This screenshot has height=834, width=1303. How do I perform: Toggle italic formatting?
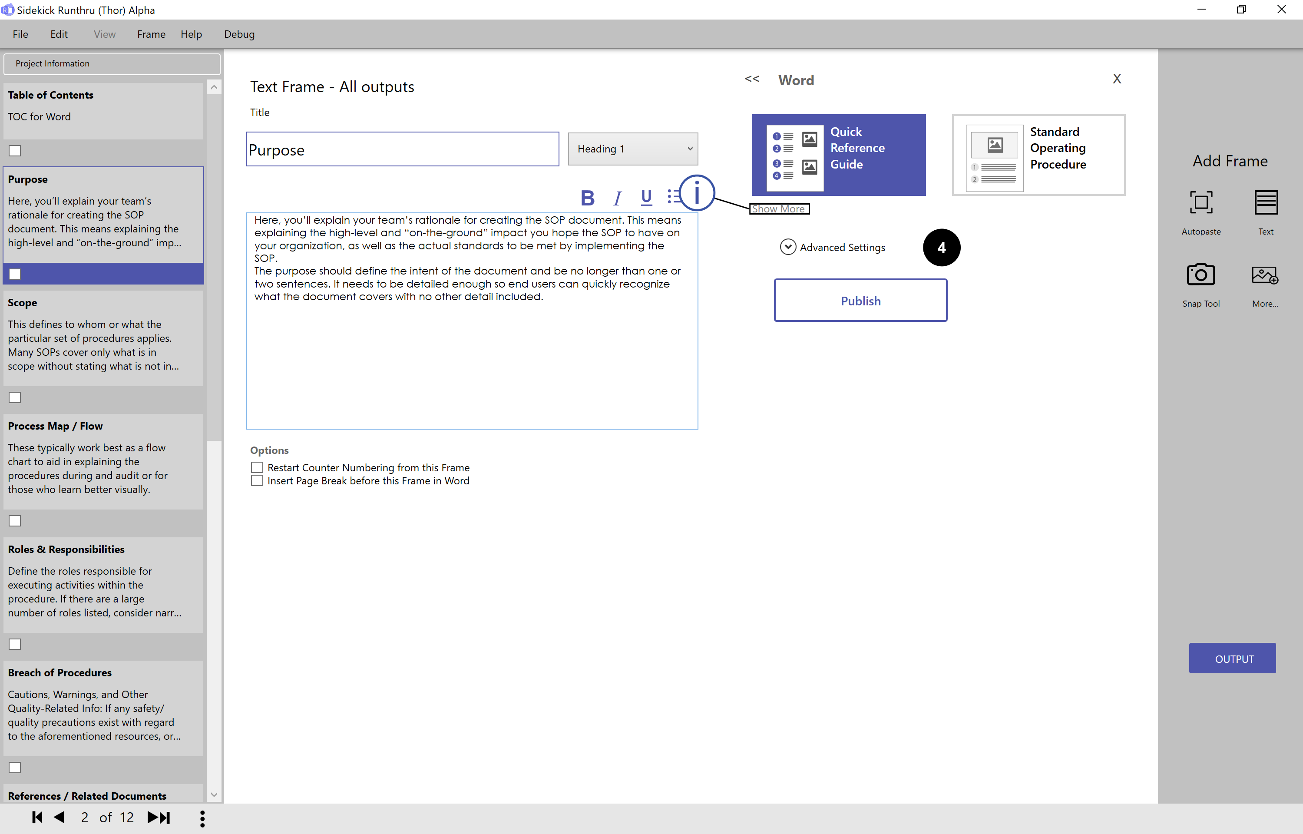click(617, 198)
